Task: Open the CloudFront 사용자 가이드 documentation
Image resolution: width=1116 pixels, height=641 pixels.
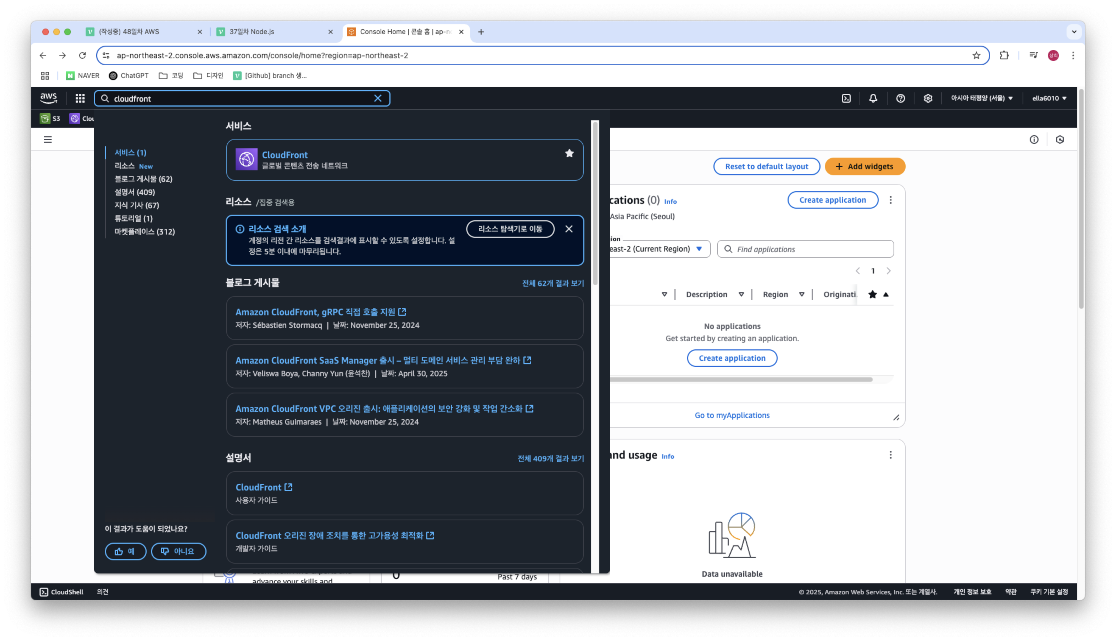Action: pyautogui.click(x=264, y=487)
